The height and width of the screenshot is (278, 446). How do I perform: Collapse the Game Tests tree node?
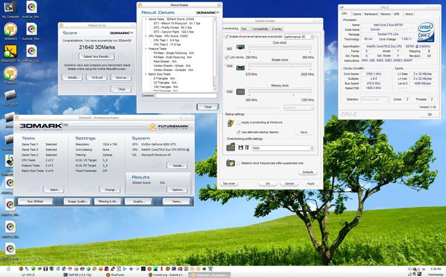click(146, 19)
